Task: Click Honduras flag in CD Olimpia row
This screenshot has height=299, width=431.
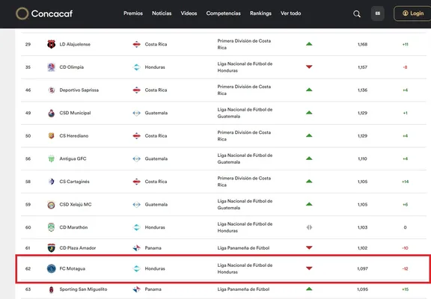Action: click(x=137, y=67)
